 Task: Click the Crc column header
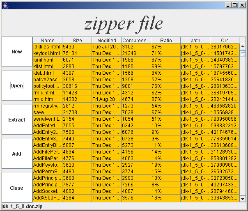pos(225,40)
